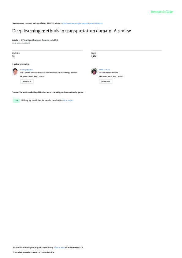This screenshot has width=182, height=258.
Task: Click the ResearchGate logo
Action: coord(162,12)
